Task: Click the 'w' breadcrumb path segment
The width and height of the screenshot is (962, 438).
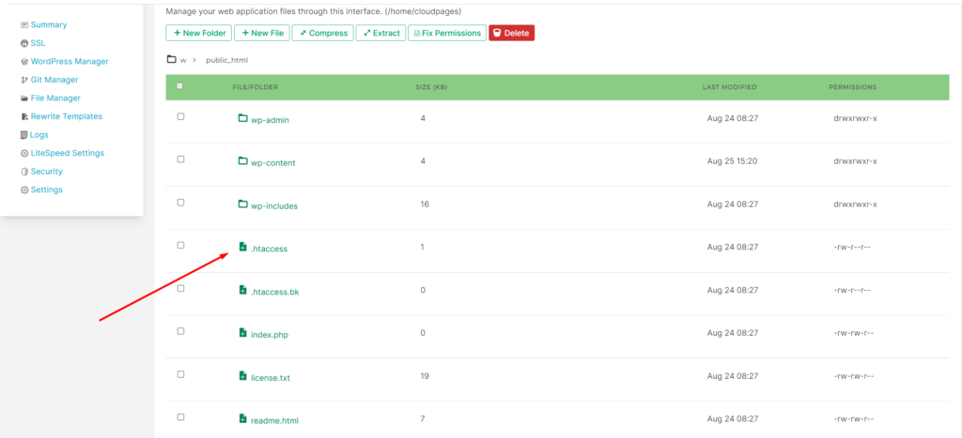Action: (183, 60)
